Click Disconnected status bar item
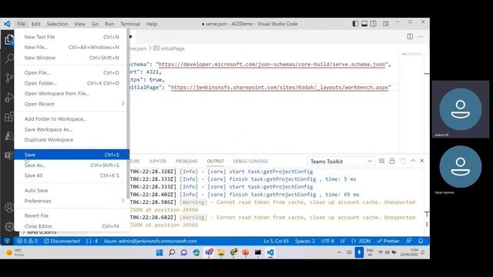This screenshot has height=277, width=493. 62,241
